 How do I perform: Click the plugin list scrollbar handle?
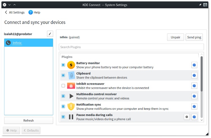[202, 74]
